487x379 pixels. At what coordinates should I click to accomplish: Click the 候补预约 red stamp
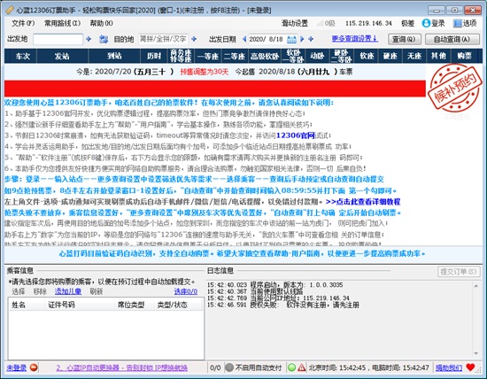point(455,88)
